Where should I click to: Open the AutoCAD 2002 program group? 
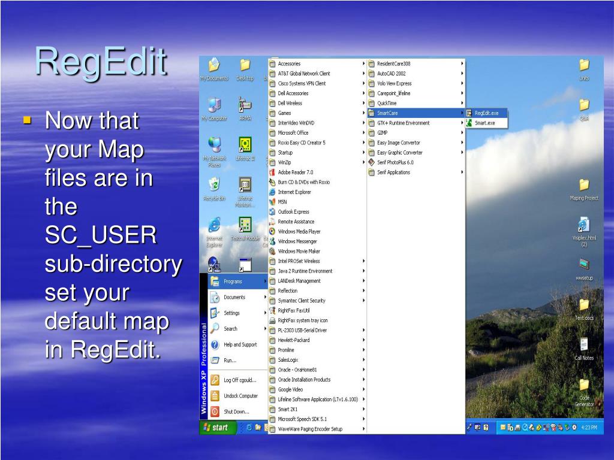416,74
